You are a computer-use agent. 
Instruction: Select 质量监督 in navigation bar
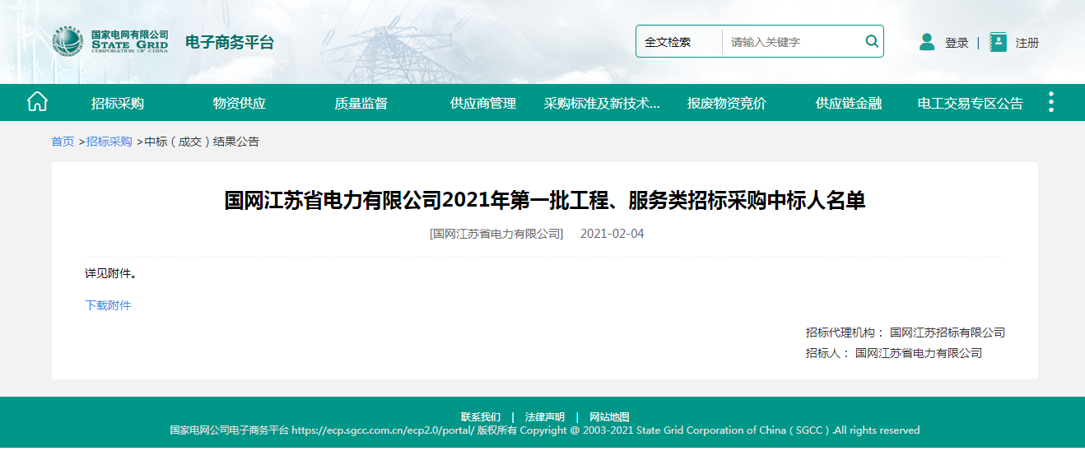point(361,104)
